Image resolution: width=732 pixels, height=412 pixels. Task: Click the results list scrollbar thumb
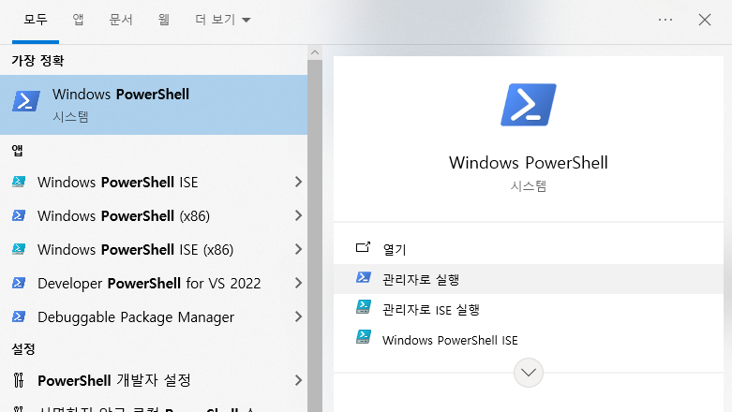tap(315, 236)
